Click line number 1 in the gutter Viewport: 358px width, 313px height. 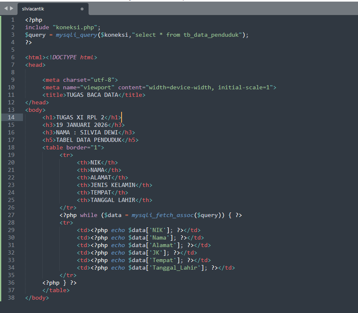coord(13,20)
